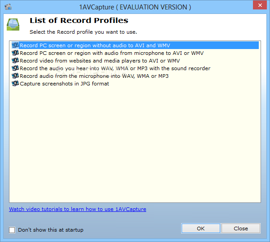Confirm selection with OK button
This screenshot has height=242, width=270.
tap(201, 229)
